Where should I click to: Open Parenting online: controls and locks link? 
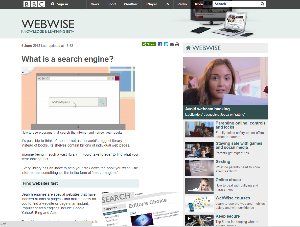pyautogui.click(x=240, y=125)
